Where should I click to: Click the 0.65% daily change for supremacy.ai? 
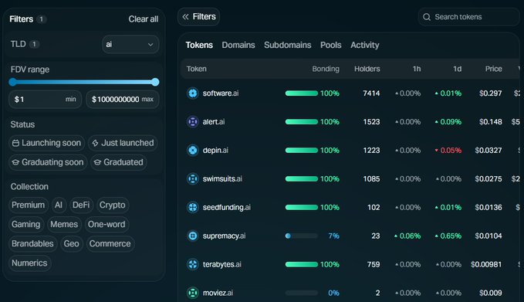click(x=448, y=236)
